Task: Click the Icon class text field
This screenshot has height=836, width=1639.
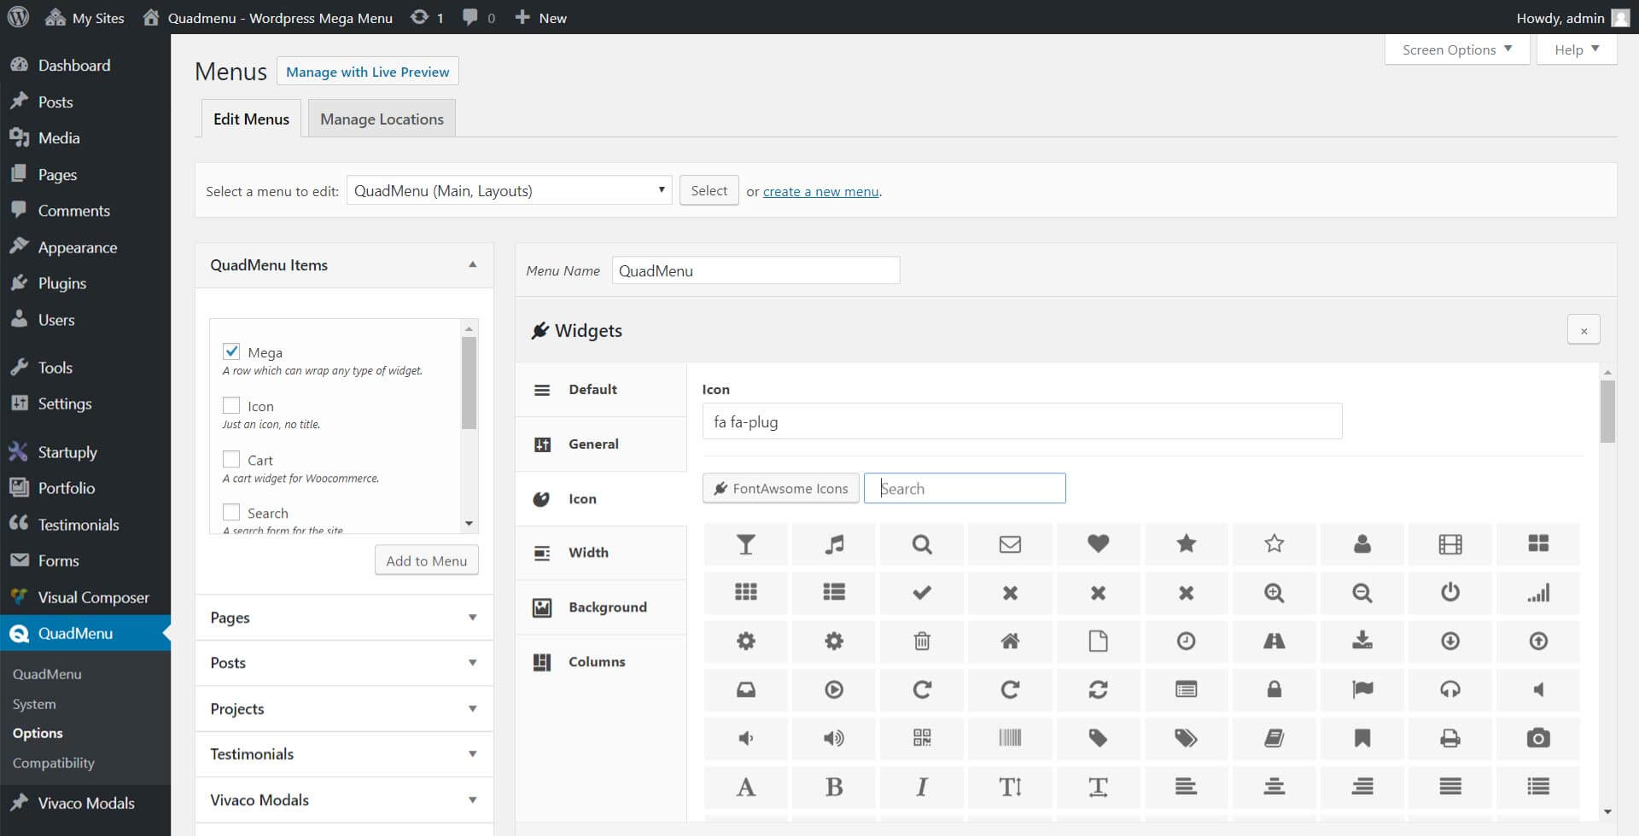Action: pyautogui.click(x=1022, y=421)
